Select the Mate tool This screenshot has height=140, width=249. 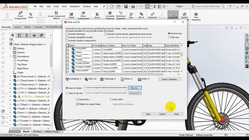pos(30,16)
